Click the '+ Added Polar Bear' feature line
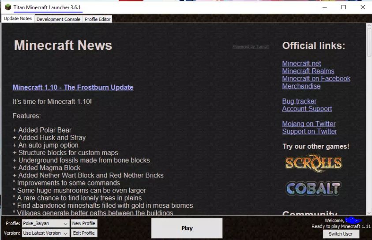This screenshot has height=240, width=372. [x=42, y=130]
